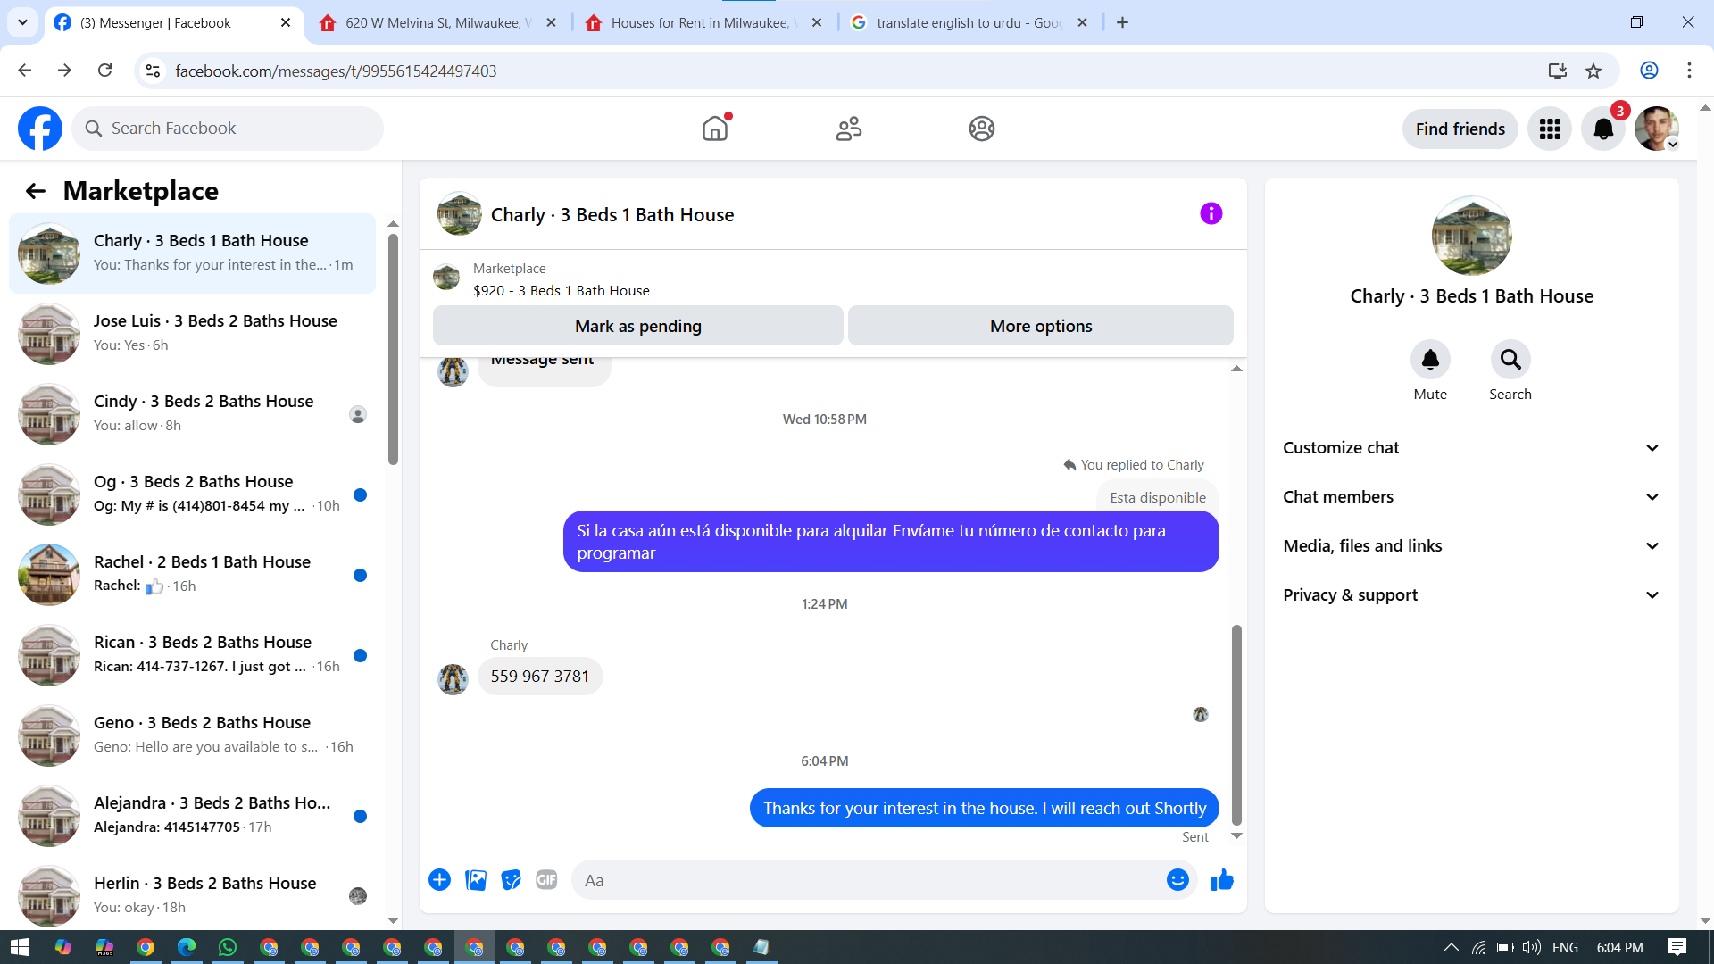Viewport: 1714px width, 964px height.
Task: Click the Search Facebook field
Action: pyautogui.click(x=228, y=129)
